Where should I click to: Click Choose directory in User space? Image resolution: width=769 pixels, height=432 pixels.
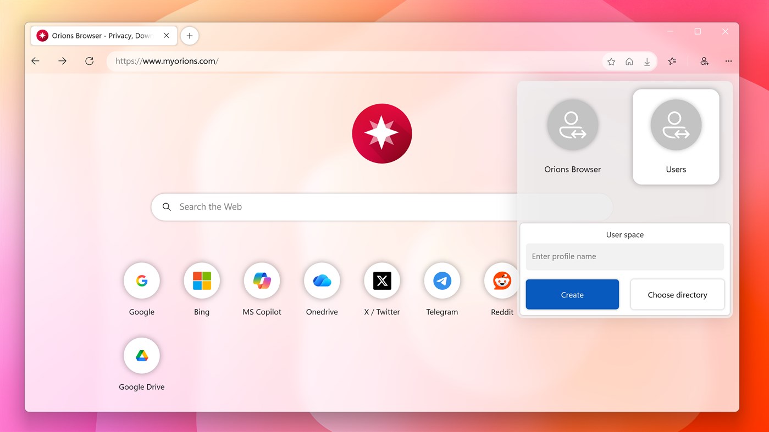pos(677,294)
